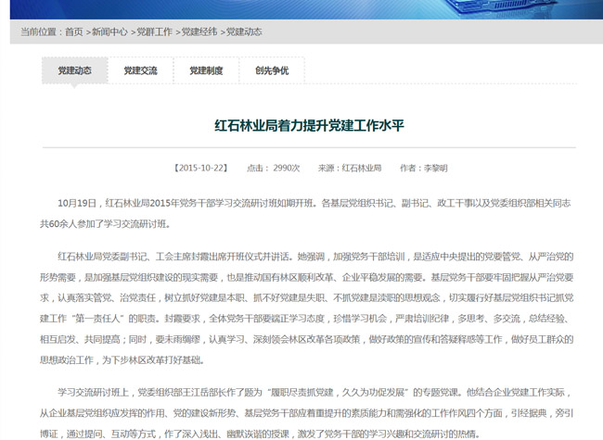The width and height of the screenshot is (603, 440).
Task: Click the article title 红石林业局着力提升党建工作水平
Action: click(x=309, y=126)
